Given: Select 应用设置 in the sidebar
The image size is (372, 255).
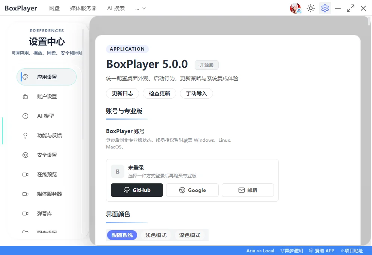Looking at the screenshot, I should 47,77.
